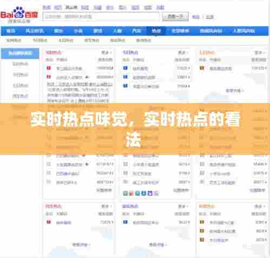Viewport: 270px width, 258px height.
Task: Click the orange 七日热点 panel heading
Action: click(207, 52)
